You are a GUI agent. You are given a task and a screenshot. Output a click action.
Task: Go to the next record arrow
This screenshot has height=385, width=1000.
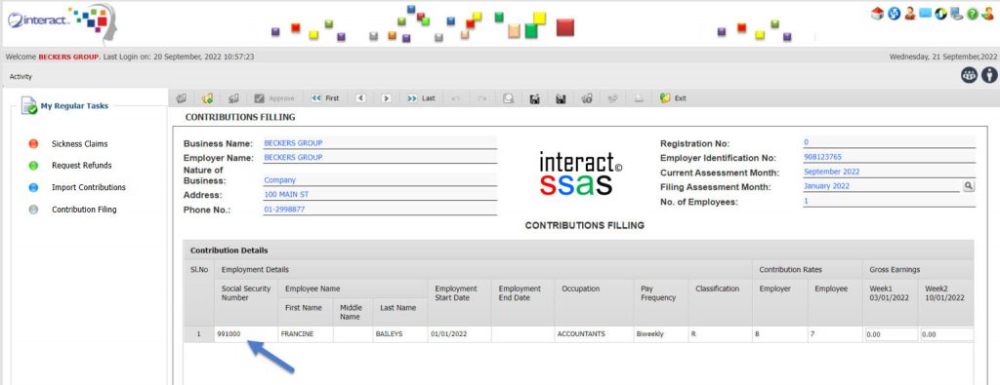pyautogui.click(x=386, y=98)
